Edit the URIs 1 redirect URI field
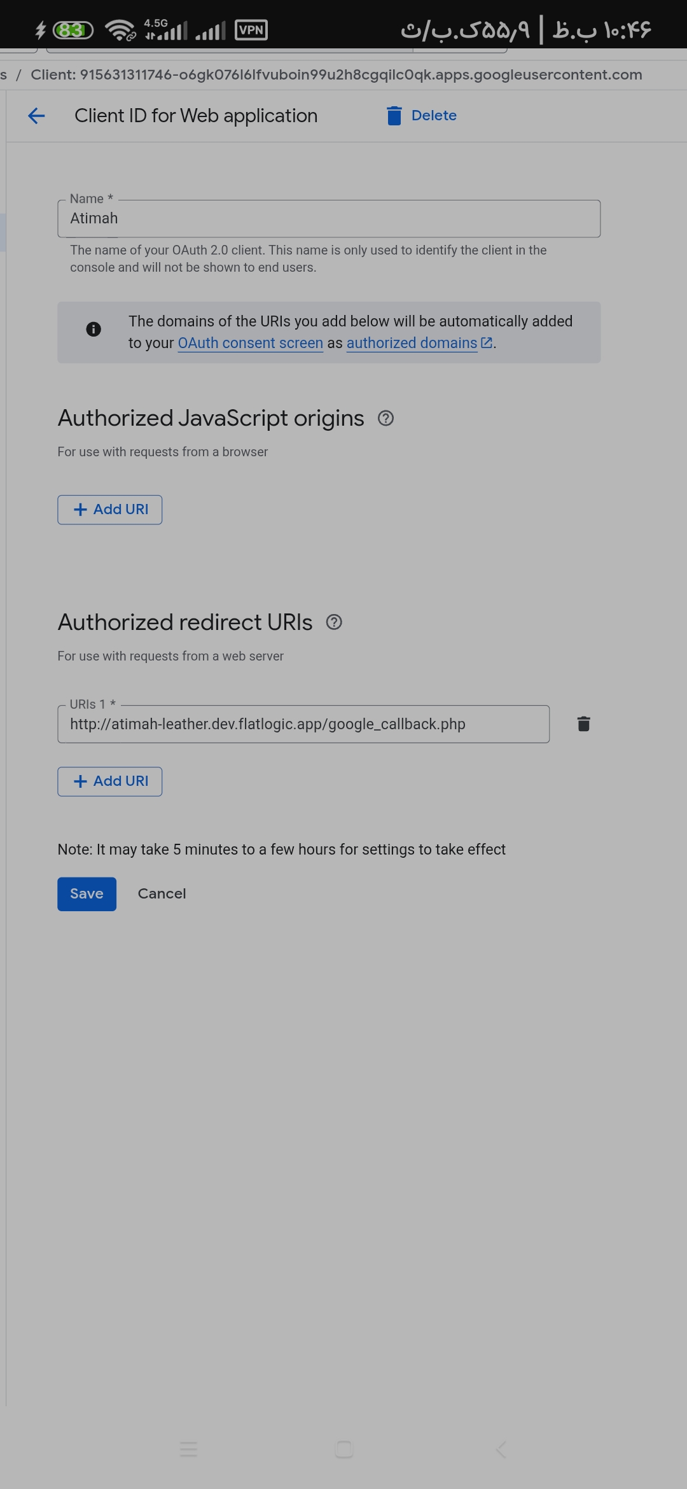The width and height of the screenshot is (687, 1489). point(303,724)
